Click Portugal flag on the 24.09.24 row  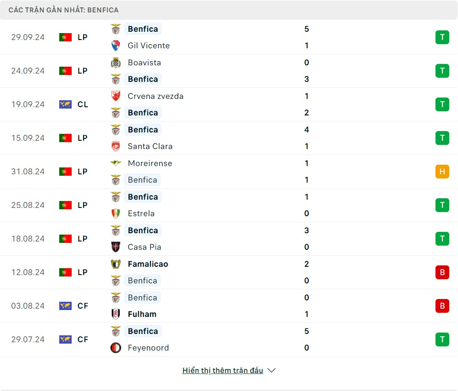65,71
